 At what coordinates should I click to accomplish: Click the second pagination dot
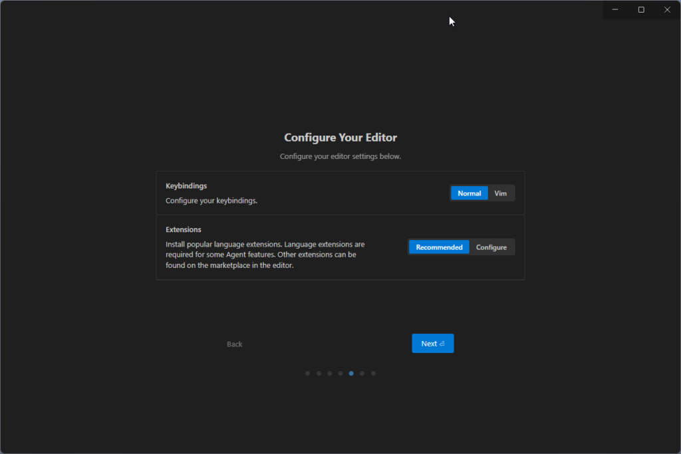[319, 374]
